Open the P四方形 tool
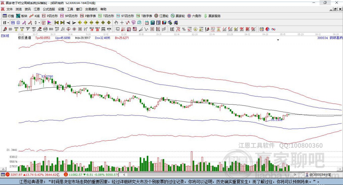Image resolution: width=343 pixels, height=185 pixels. tap(50, 16)
